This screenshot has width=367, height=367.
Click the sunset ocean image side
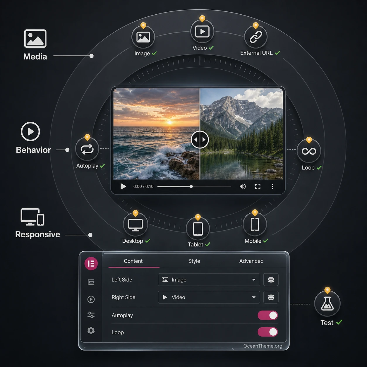(157, 134)
